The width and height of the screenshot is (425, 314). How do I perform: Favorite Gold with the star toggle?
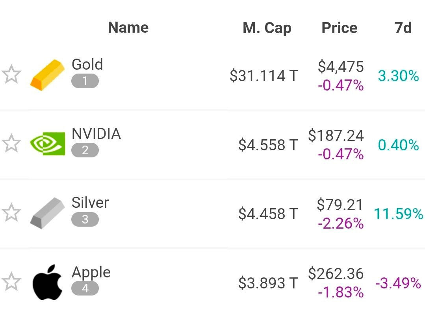coord(11,75)
